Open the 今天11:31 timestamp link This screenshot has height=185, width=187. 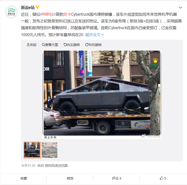(x=28, y=166)
